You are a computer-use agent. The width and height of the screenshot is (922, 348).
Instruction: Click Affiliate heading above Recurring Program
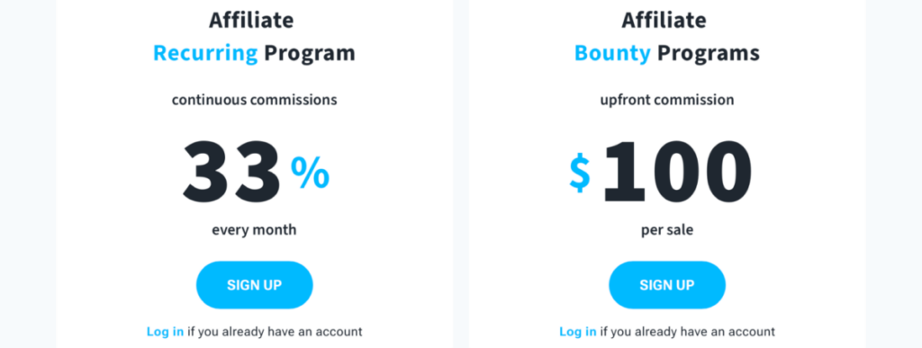click(x=252, y=21)
